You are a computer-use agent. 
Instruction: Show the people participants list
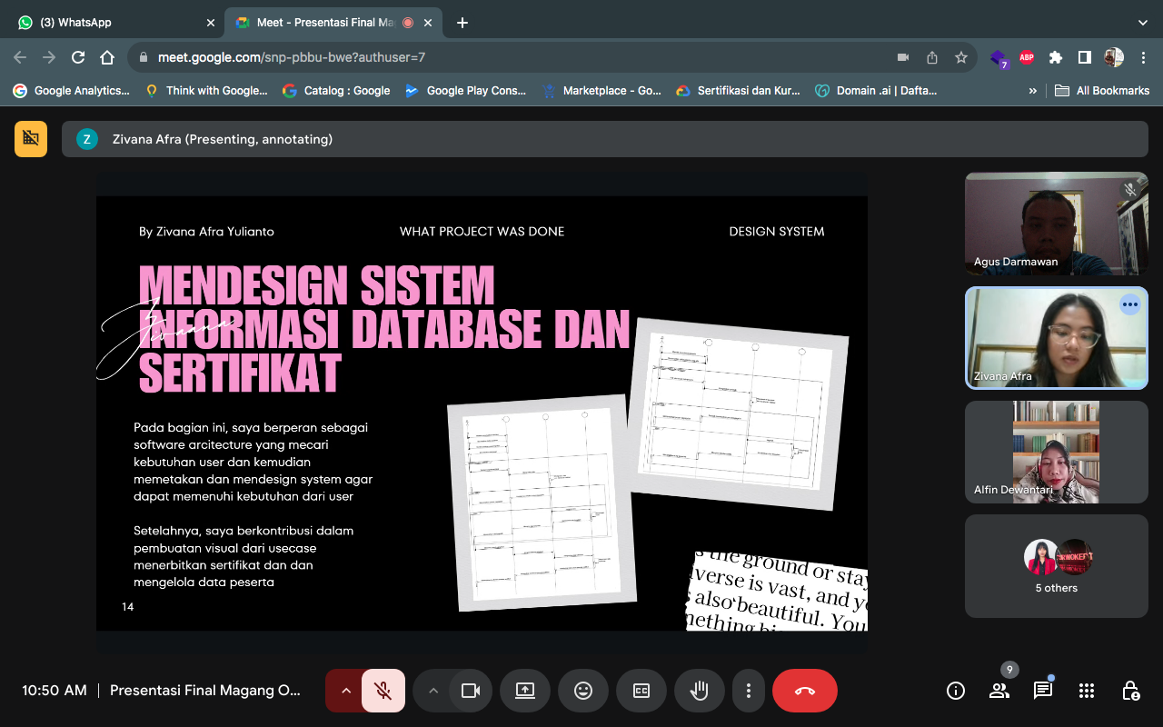[999, 691]
